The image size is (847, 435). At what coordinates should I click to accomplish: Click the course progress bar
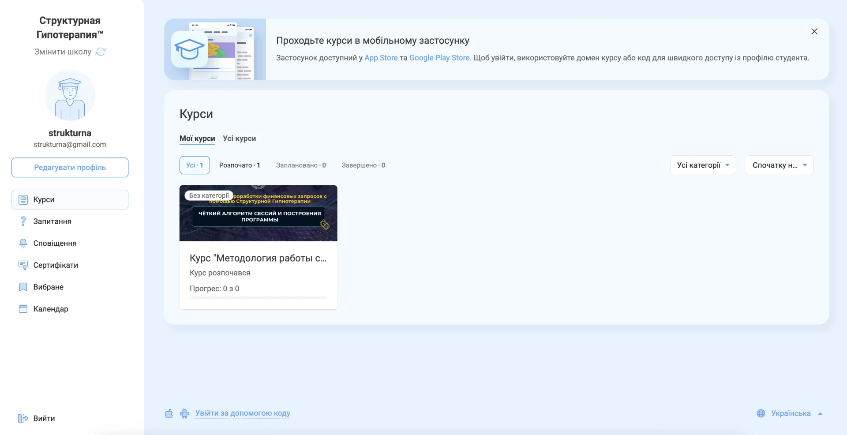258,298
